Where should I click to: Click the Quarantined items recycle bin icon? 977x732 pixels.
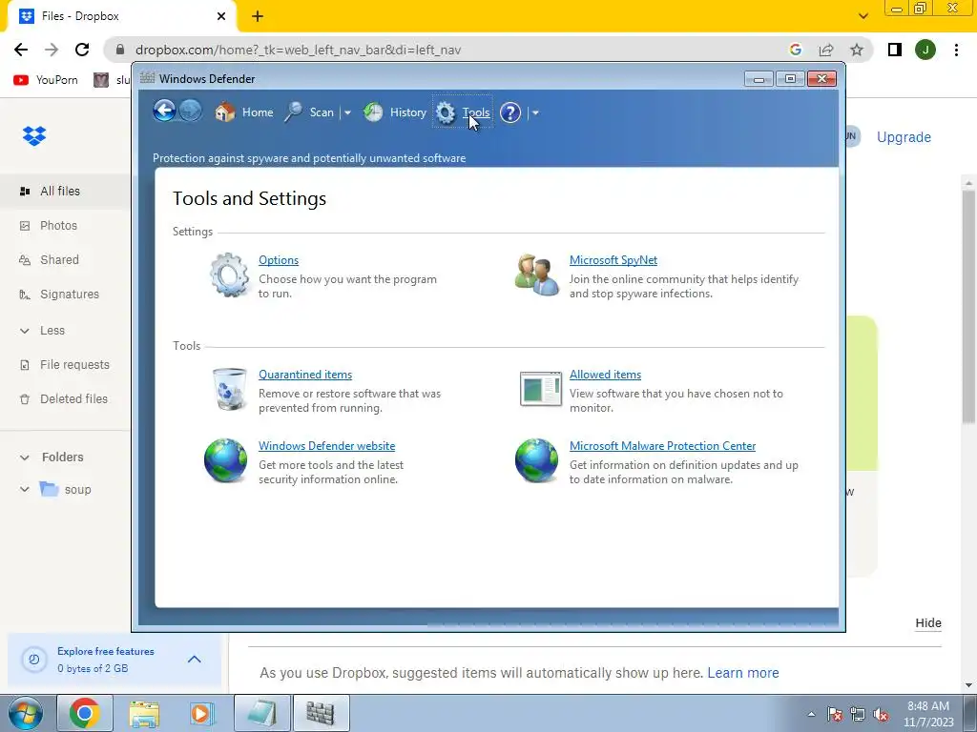[x=229, y=389]
